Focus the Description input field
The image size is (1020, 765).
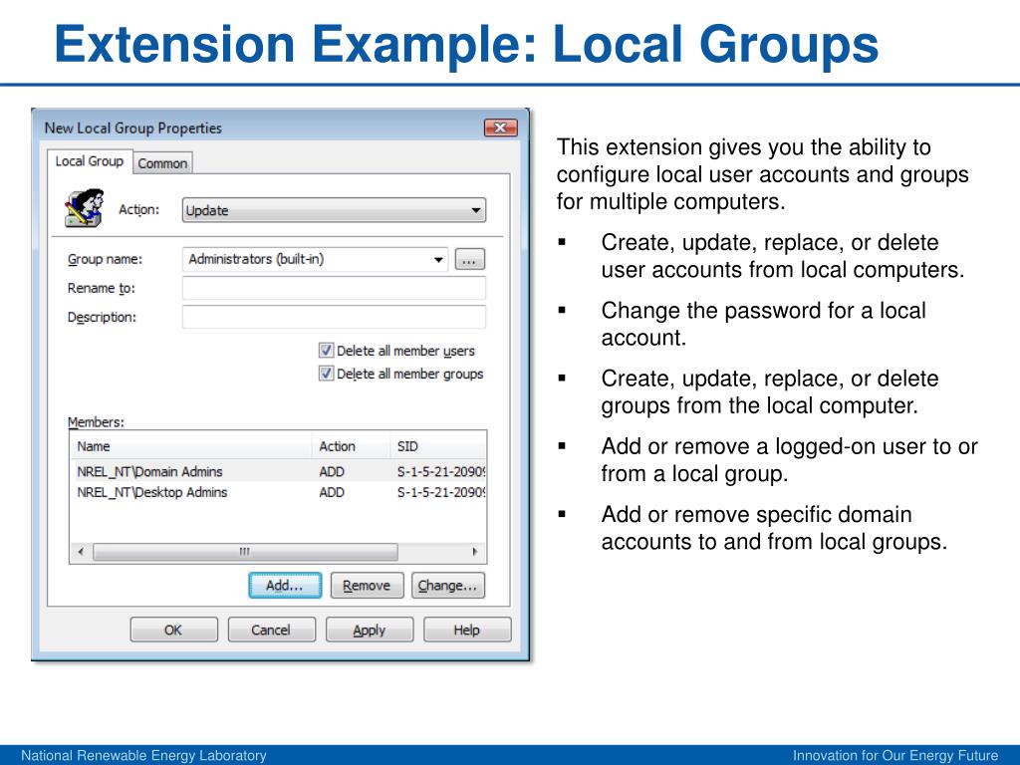334,317
